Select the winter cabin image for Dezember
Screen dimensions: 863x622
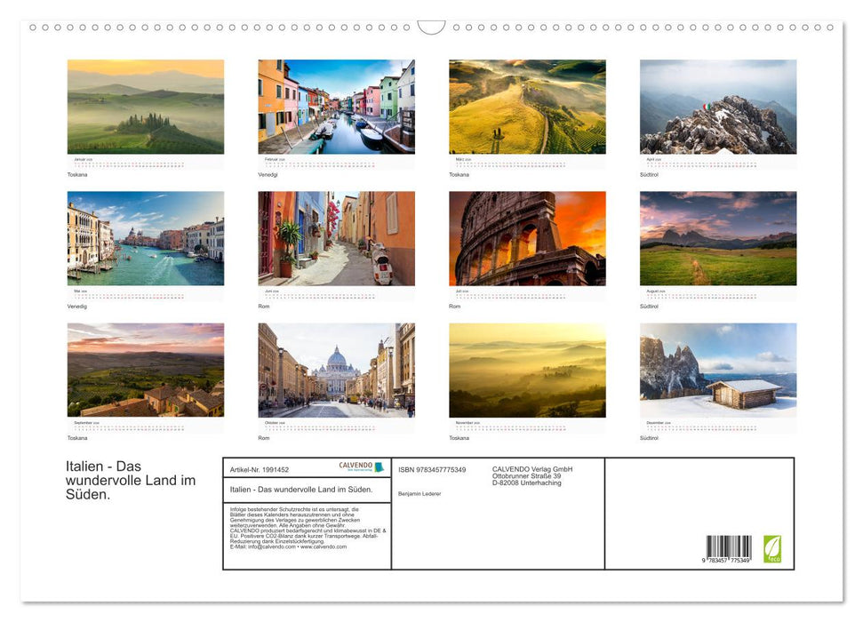pyautogui.click(x=716, y=369)
